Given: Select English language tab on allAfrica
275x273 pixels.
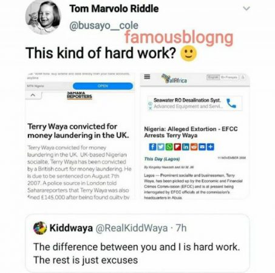Looking at the screenshot, I should 213,77.
